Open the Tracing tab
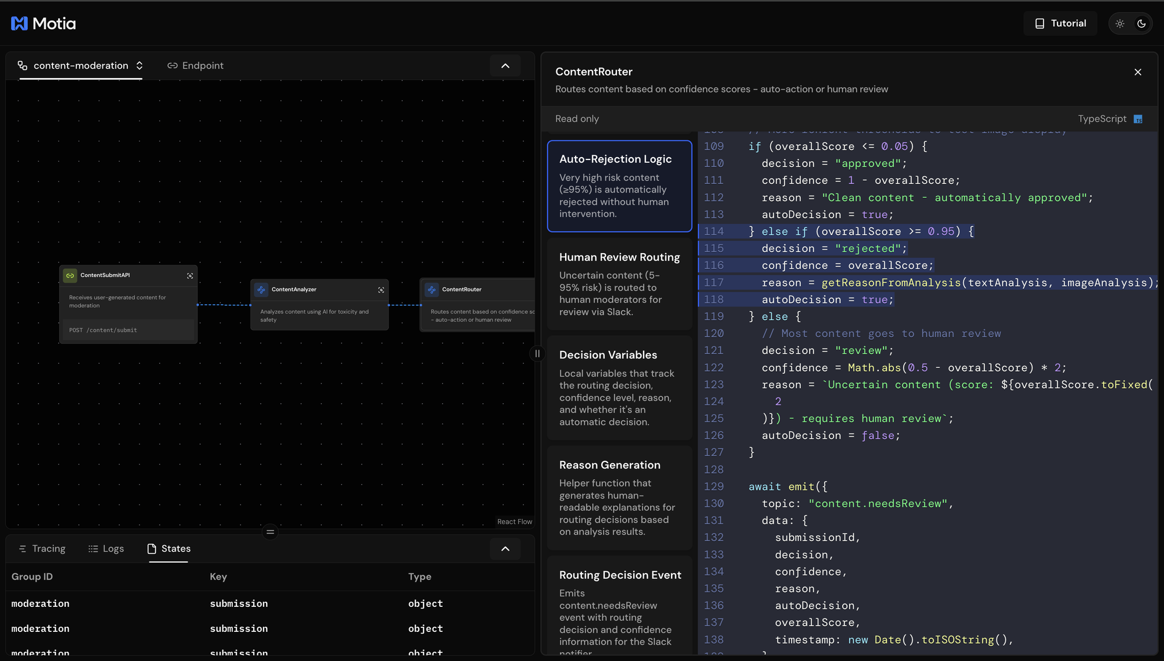 [x=42, y=549]
